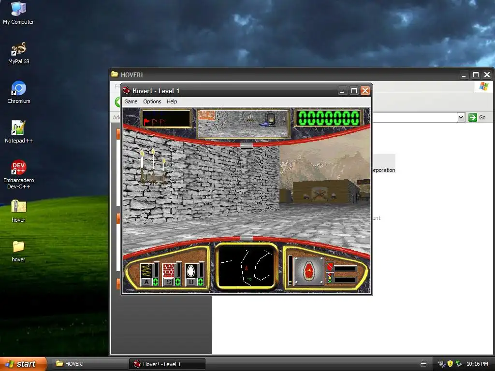Click the S key label under wall
This screenshot has height=371, width=495.
[169, 282]
